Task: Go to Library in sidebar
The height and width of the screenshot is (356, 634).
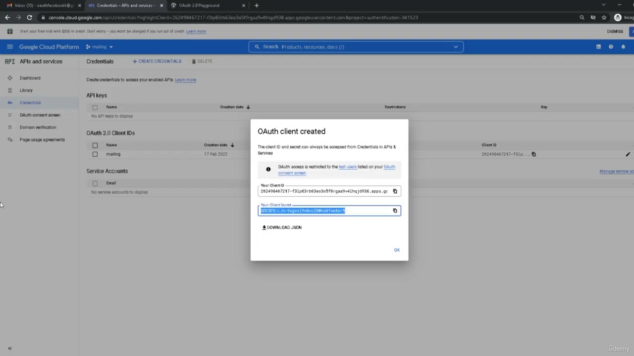Action: point(26,90)
